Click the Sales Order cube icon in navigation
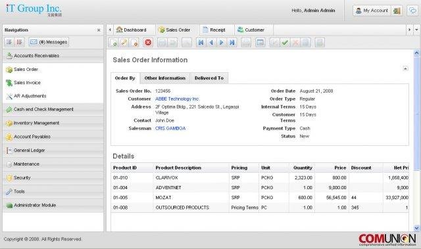The image size is (421, 249). pyautogui.click(x=9, y=70)
